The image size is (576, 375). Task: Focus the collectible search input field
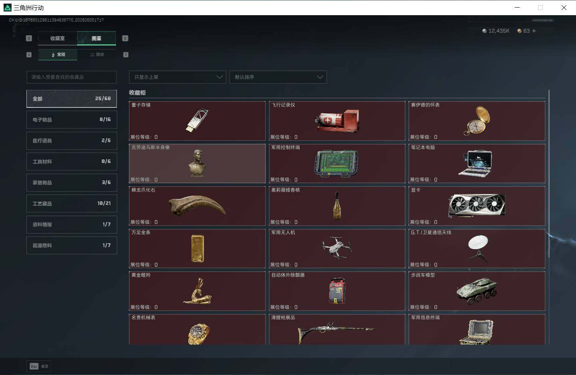click(x=72, y=77)
